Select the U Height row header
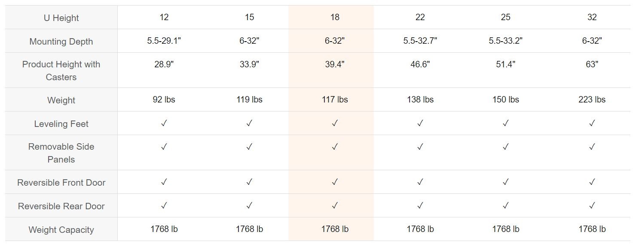Screen dimensions: 642x244 point(61,18)
